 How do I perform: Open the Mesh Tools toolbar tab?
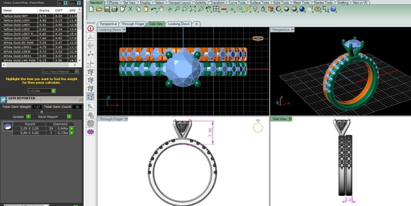coord(301,3)
